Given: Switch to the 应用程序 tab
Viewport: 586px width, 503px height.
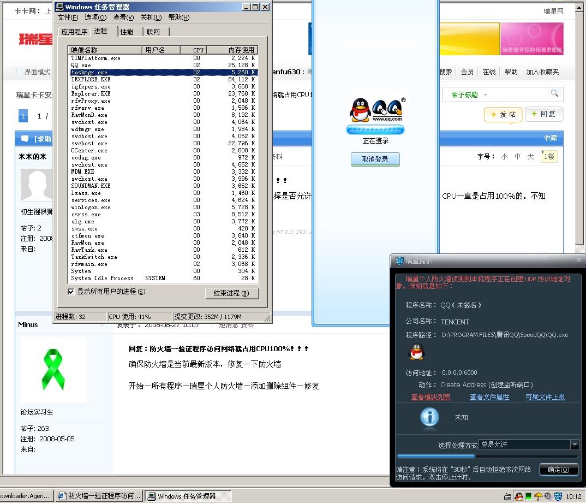Looking at the screenshot, I should [x=74, y=32].
